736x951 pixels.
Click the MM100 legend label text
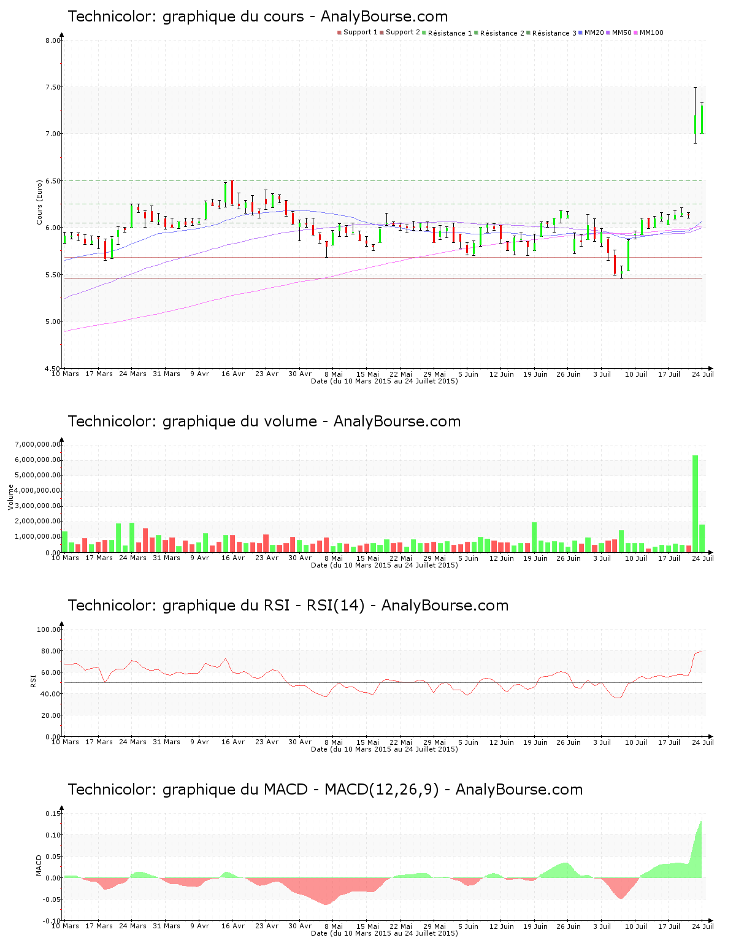coord(651,33)
